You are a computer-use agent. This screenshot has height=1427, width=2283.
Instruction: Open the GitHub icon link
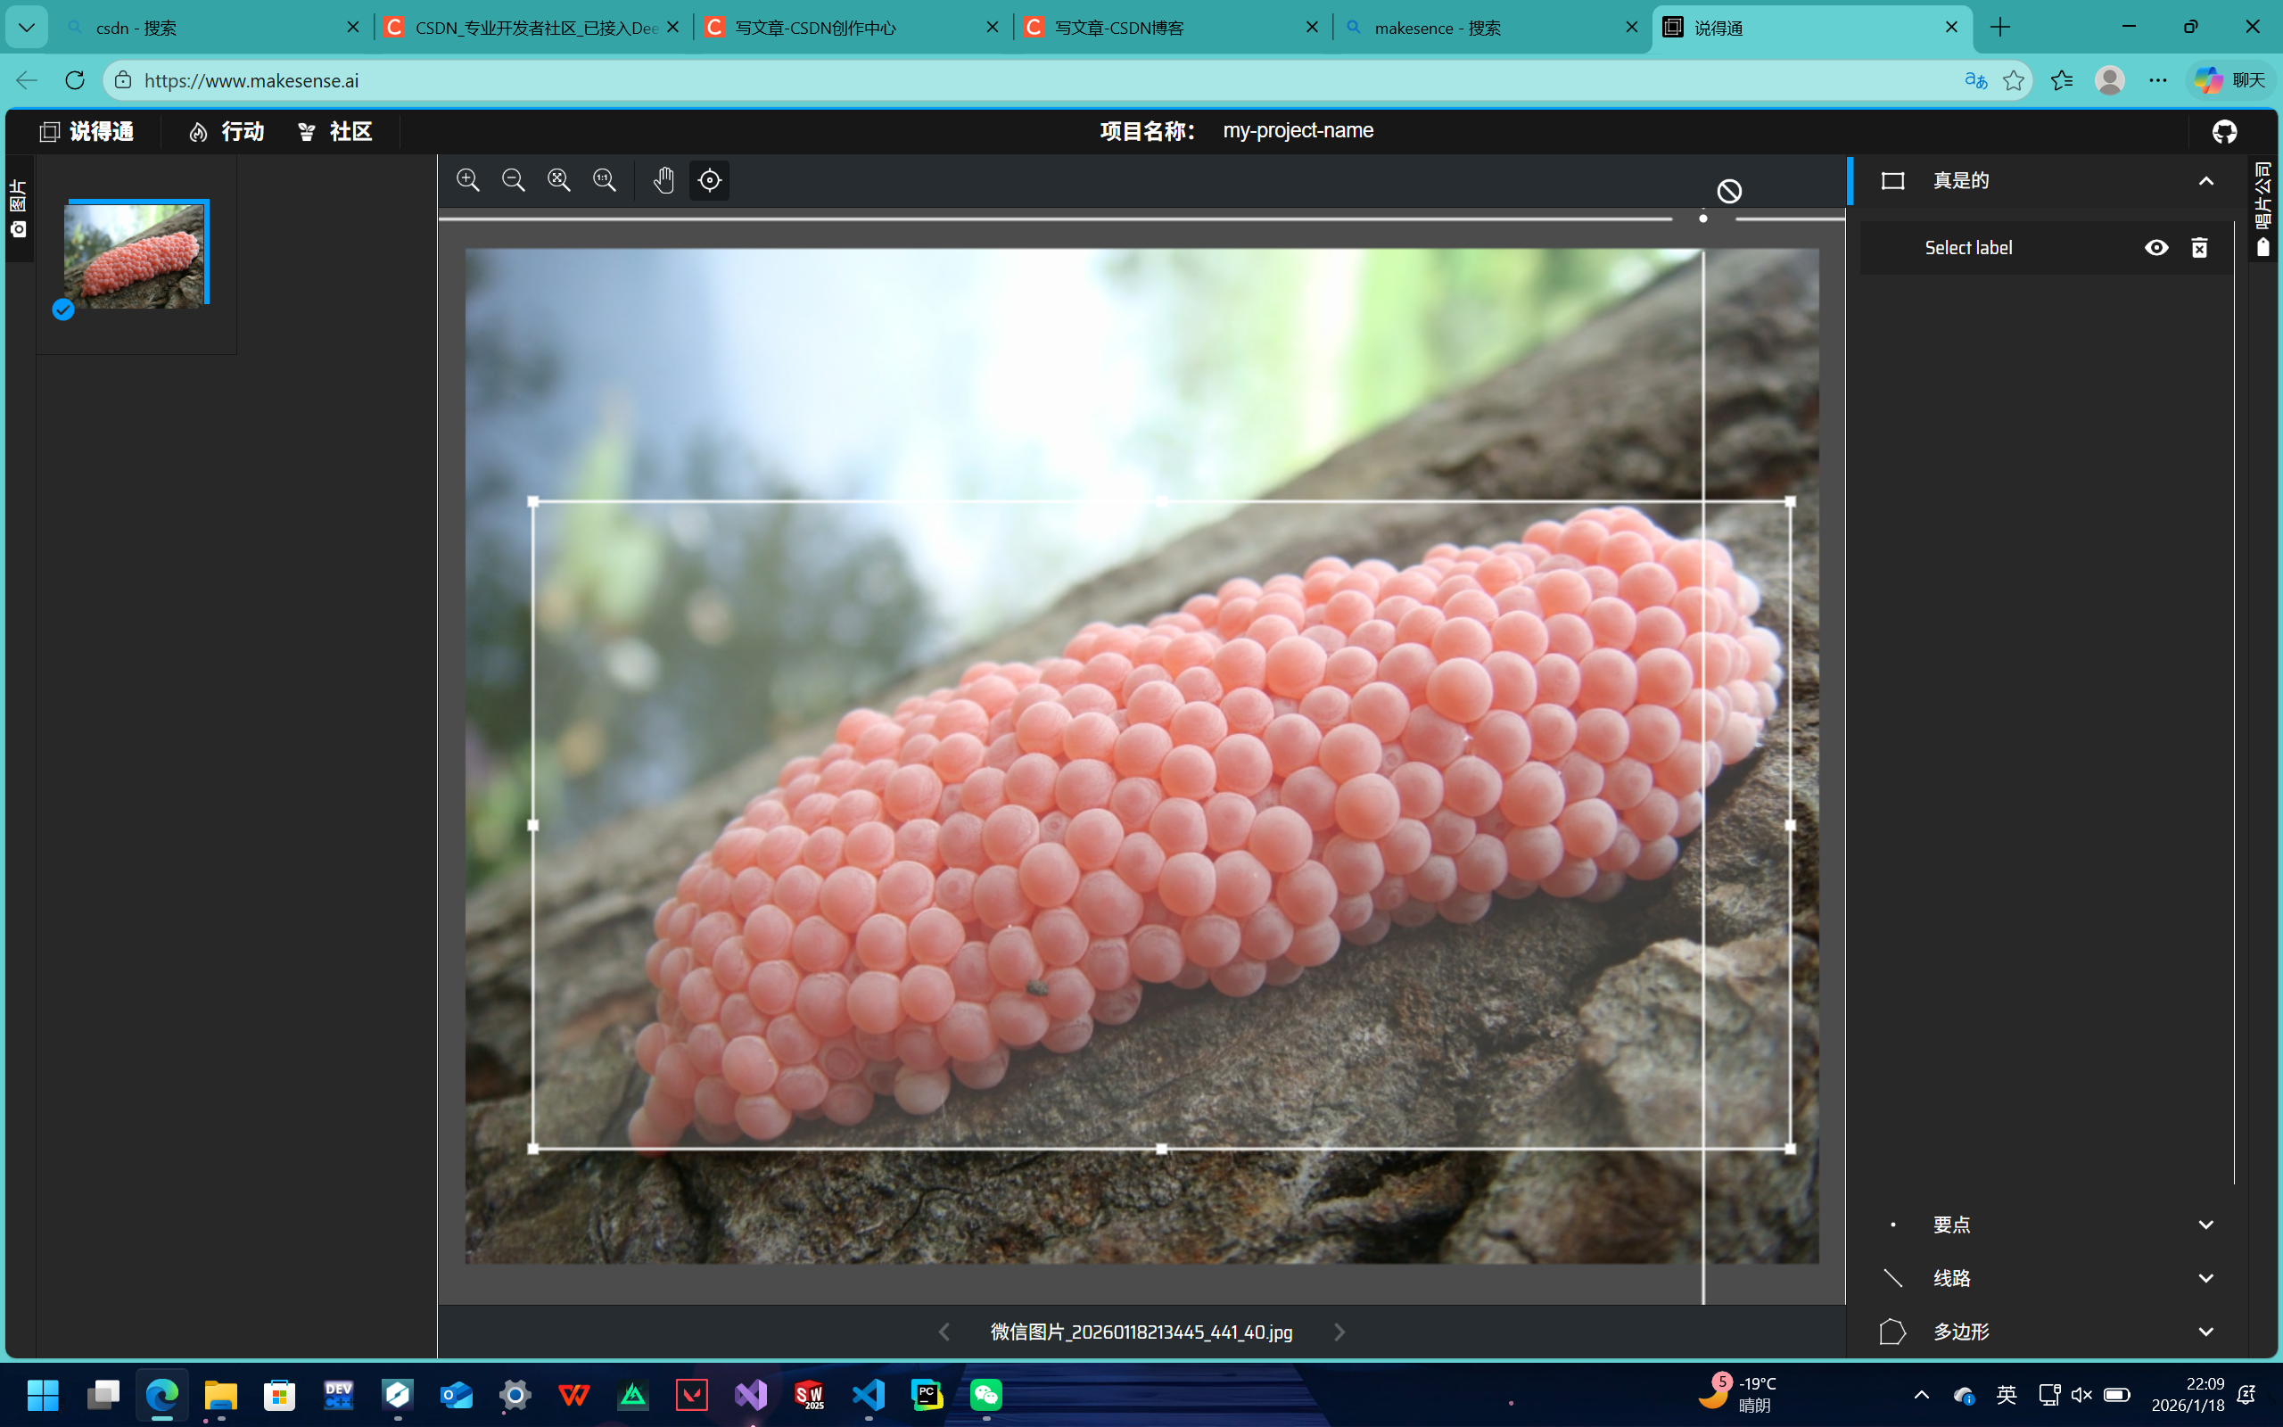pyautogui.click(x=2224, y=131)
